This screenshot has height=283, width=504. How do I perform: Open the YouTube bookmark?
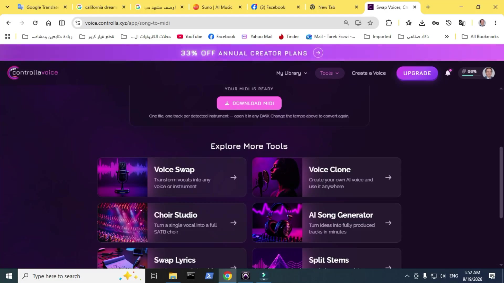click(x=190, y=36)
